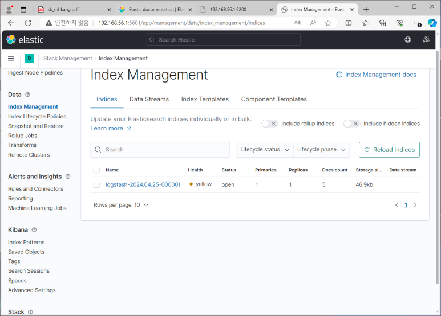Open Index Management docs link
The image size is (441, 316).
click(x=376, y=75)
